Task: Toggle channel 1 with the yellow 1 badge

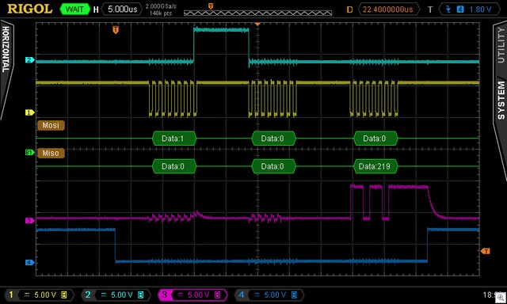Action: click(11, 294)
